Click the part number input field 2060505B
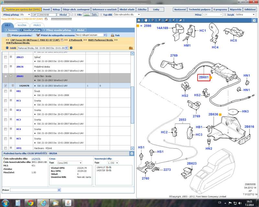Screen dimensions: 259x207 [47, 15]
